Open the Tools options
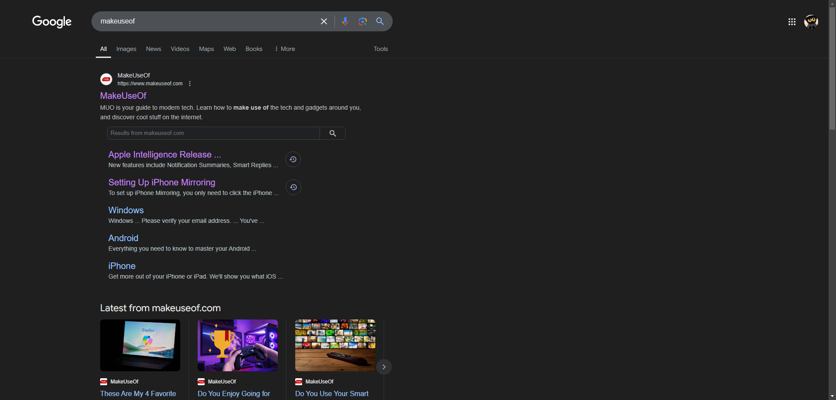836x400 pixels. click(x=381, y=49)
